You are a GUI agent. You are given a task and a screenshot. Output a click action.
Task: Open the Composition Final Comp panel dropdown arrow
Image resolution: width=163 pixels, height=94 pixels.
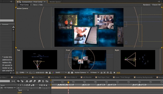[x=45, y=2]
